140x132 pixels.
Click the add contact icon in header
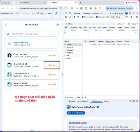[x=57, y=25]
